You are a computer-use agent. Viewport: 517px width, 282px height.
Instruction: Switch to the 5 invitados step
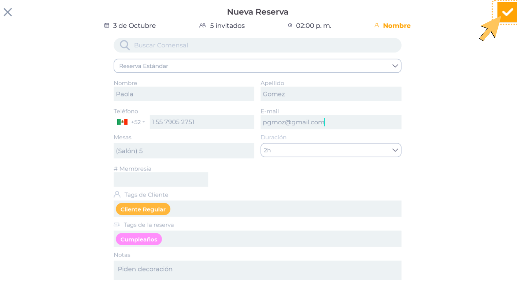pos(227,25)
